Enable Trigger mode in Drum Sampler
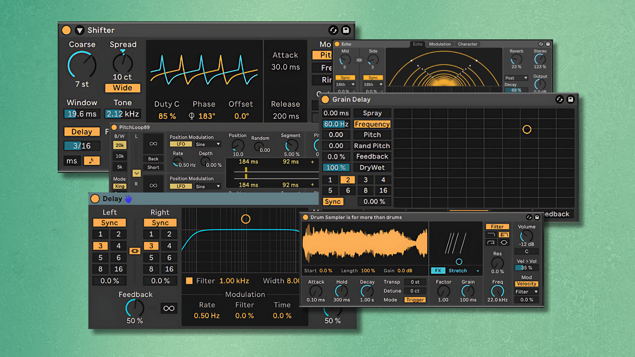 pos(415,300)
